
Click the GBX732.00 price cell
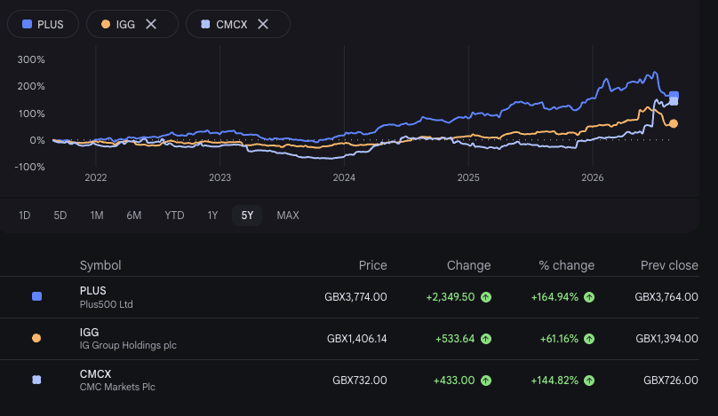click(360, 381)
